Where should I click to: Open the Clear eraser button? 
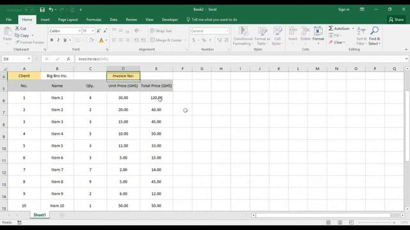(337, 42)
